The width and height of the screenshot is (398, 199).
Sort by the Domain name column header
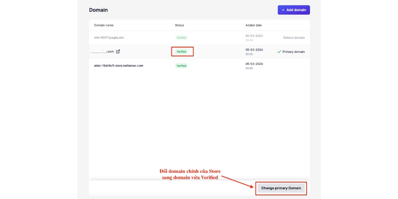click(x=103, y=25)
